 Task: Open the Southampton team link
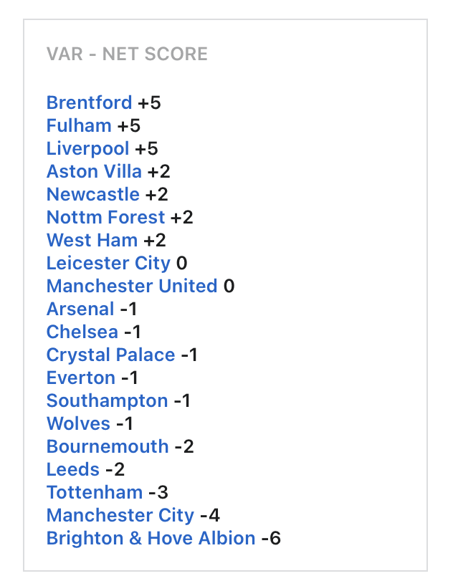pyautogui.click(x=108, y=400)
